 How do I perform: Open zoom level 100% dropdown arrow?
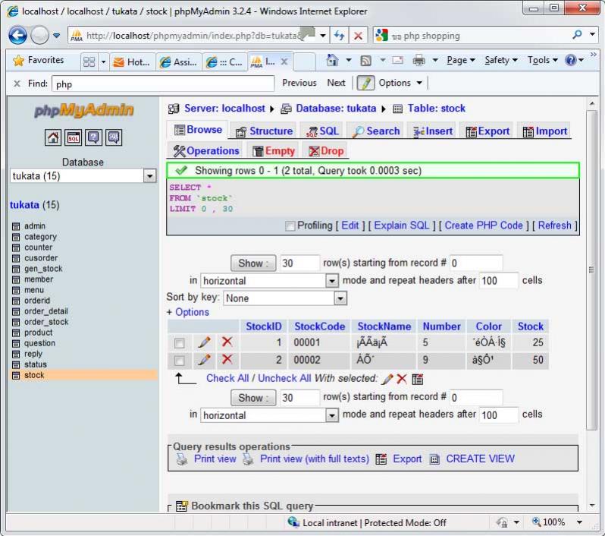point(579,522)
